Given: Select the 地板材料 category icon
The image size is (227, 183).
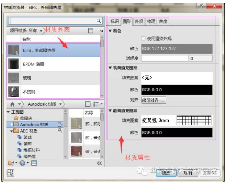Looking at the screenshot, I should 19,150.
